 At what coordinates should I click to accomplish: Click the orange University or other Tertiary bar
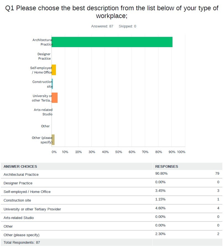[x=55, y=98]
